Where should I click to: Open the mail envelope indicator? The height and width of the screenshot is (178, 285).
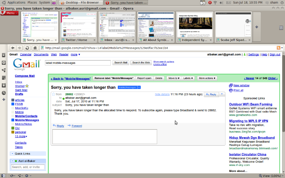pyautogui.click(x=228, y=2)
